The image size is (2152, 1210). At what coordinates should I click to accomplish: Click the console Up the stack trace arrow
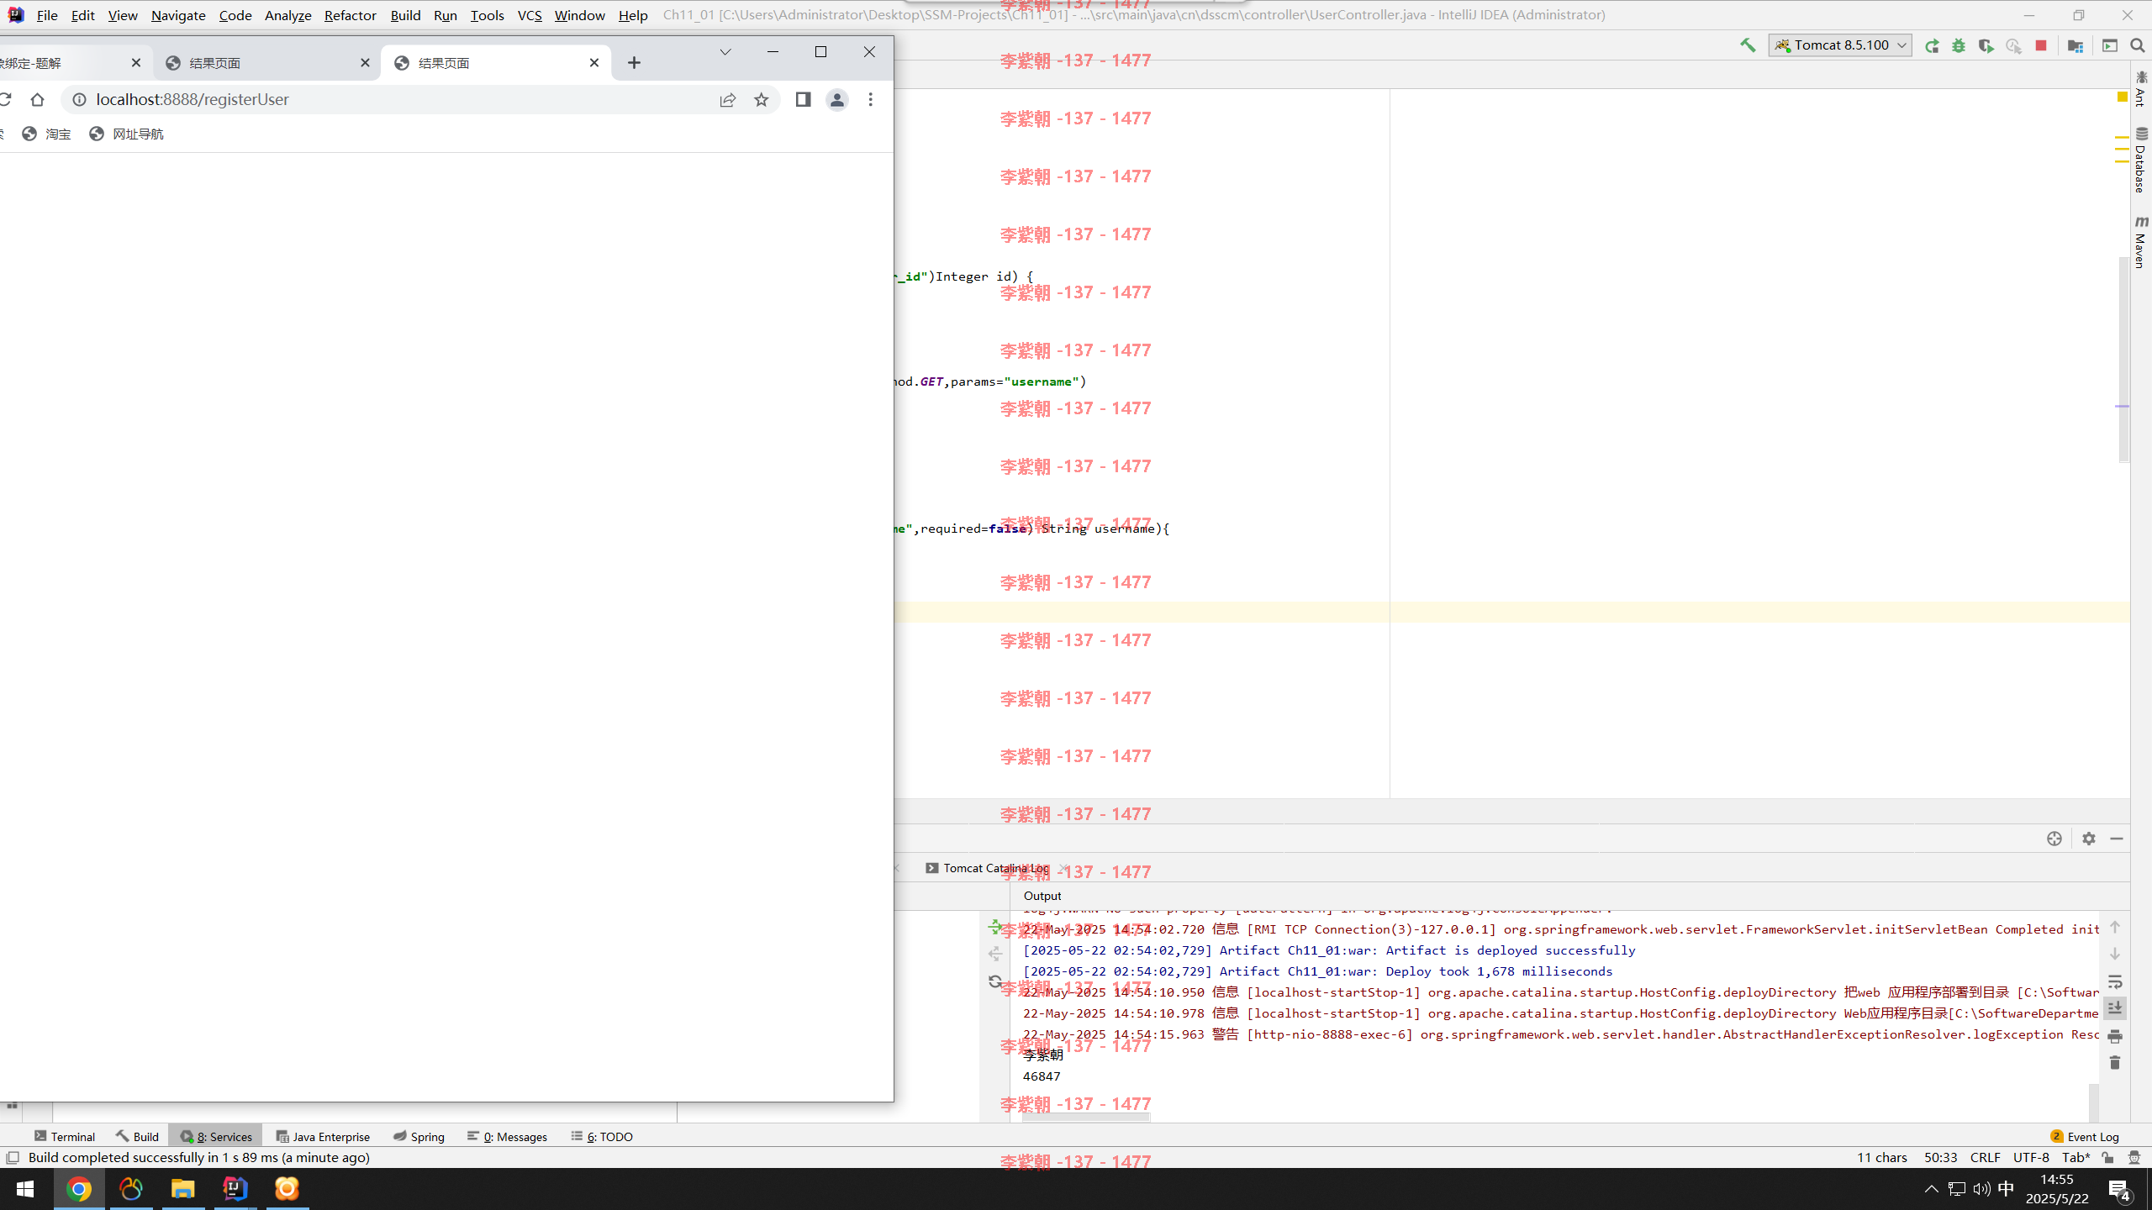pyautogui.click(x=2115, y=927)
